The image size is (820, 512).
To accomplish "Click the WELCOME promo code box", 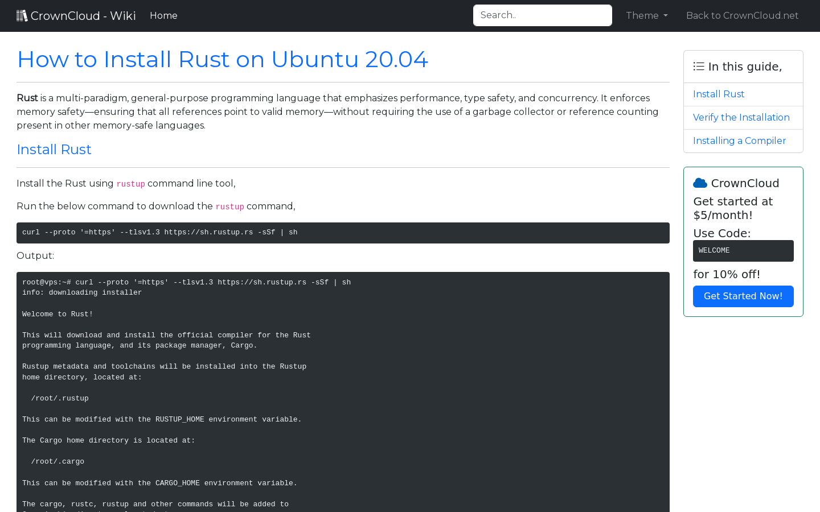I will pos(743,251).
